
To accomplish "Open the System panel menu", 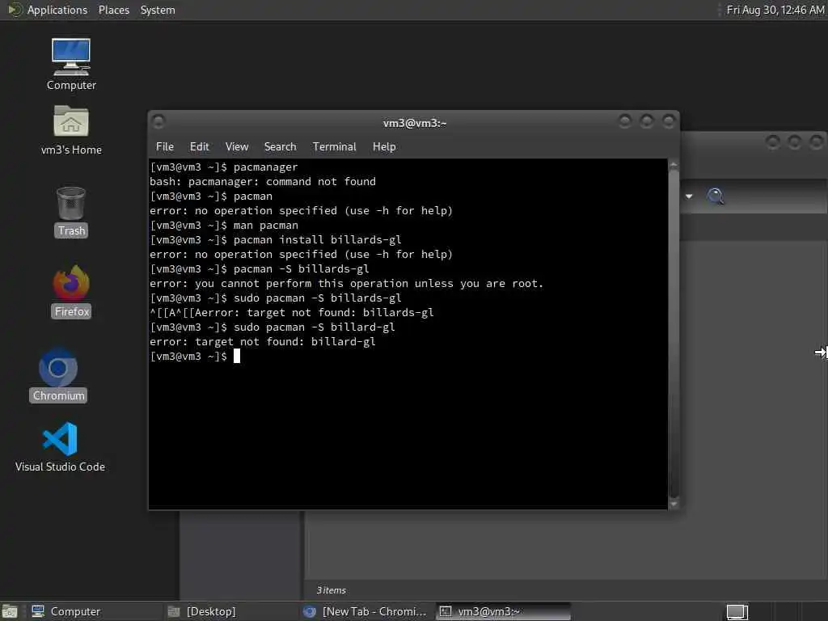I will pyautogui.click(x=158, y=10).
